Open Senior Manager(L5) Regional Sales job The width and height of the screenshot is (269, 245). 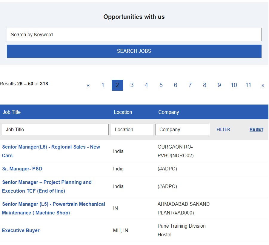(x=51, y=151)
